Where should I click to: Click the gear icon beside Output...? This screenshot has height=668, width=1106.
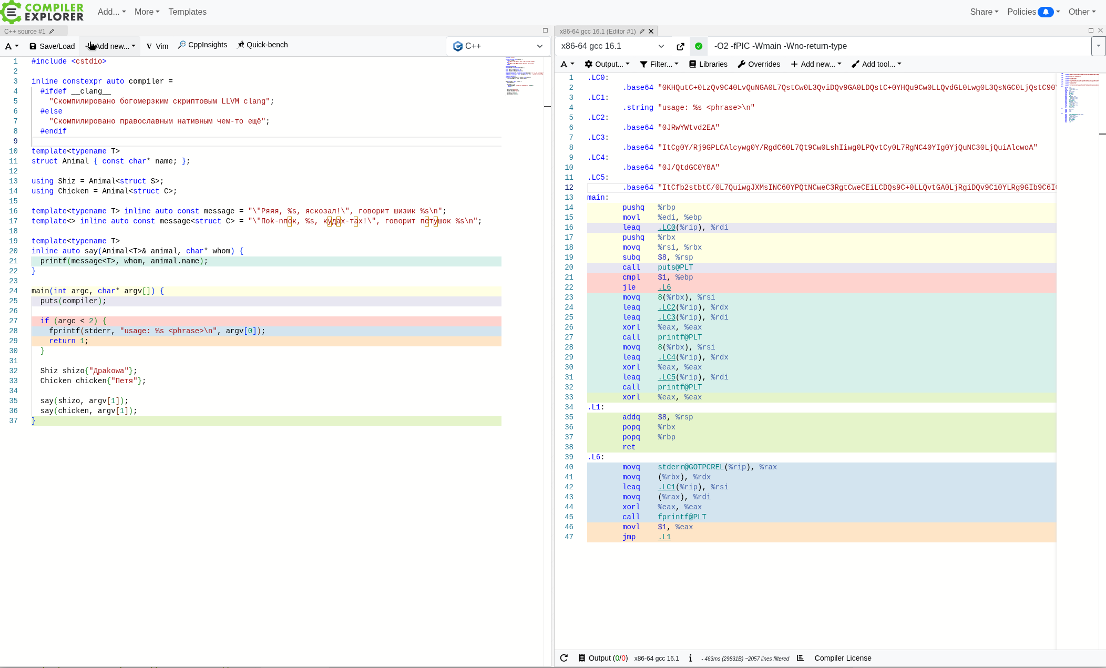tap(588, 64)
